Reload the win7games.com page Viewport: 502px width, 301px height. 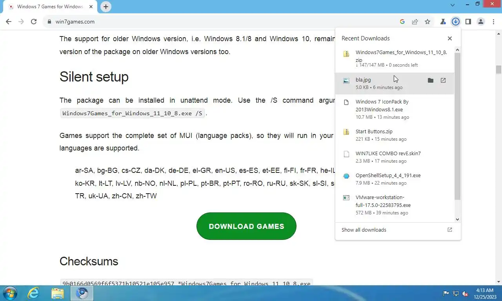34,22
